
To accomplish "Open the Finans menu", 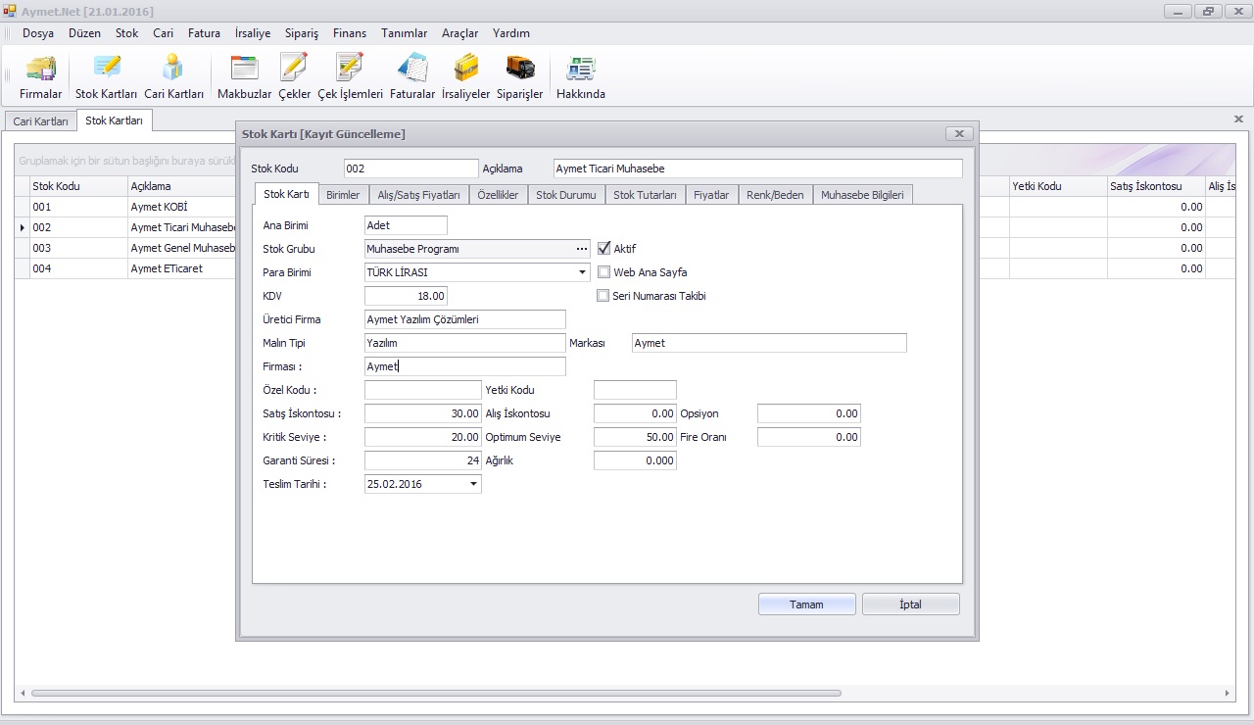I will [x=350, y=33].
